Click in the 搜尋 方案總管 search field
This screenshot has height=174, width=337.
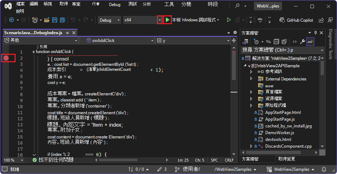tap(282, 50)
